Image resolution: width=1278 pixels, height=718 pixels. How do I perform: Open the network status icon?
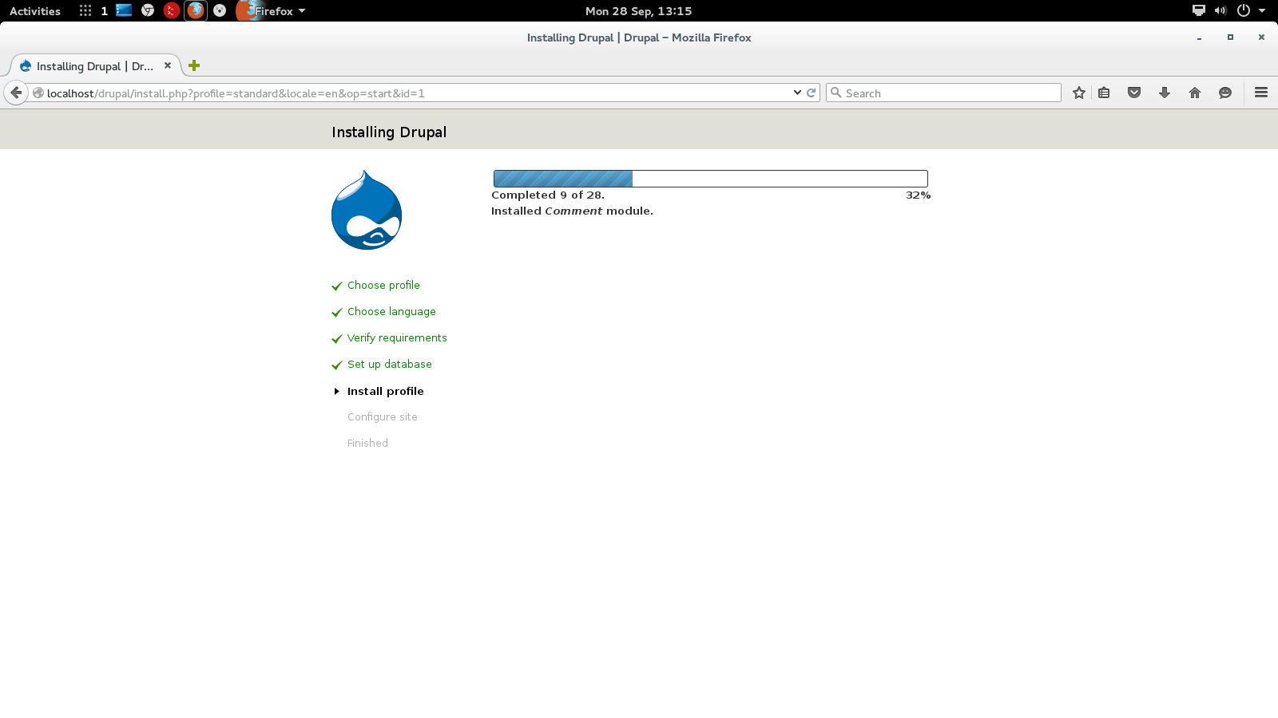1199,10
